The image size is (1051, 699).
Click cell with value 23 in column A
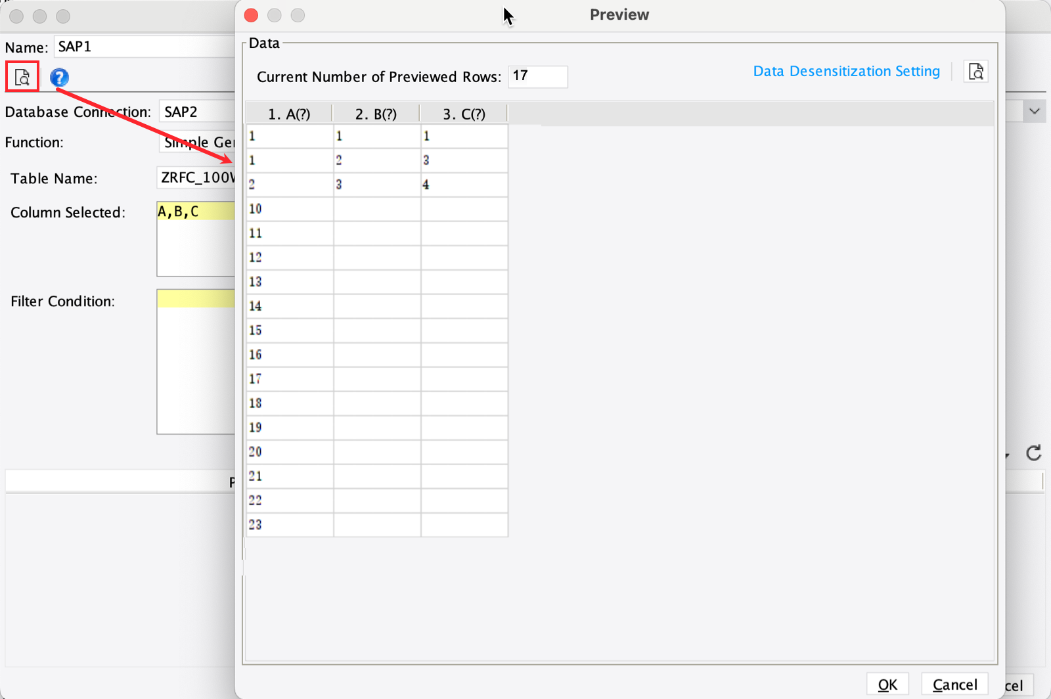point(290,525)
